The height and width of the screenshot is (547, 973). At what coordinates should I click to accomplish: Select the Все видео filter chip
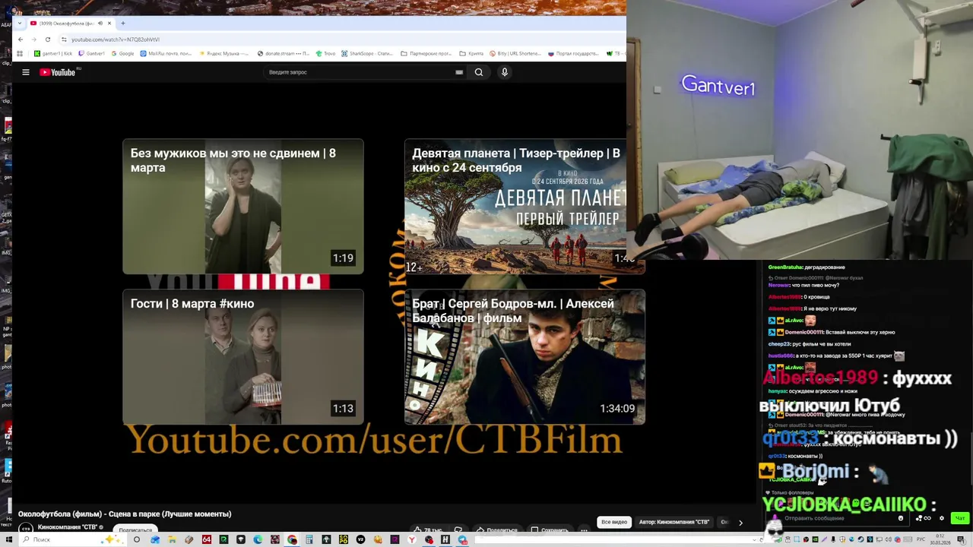coord(614,522)
